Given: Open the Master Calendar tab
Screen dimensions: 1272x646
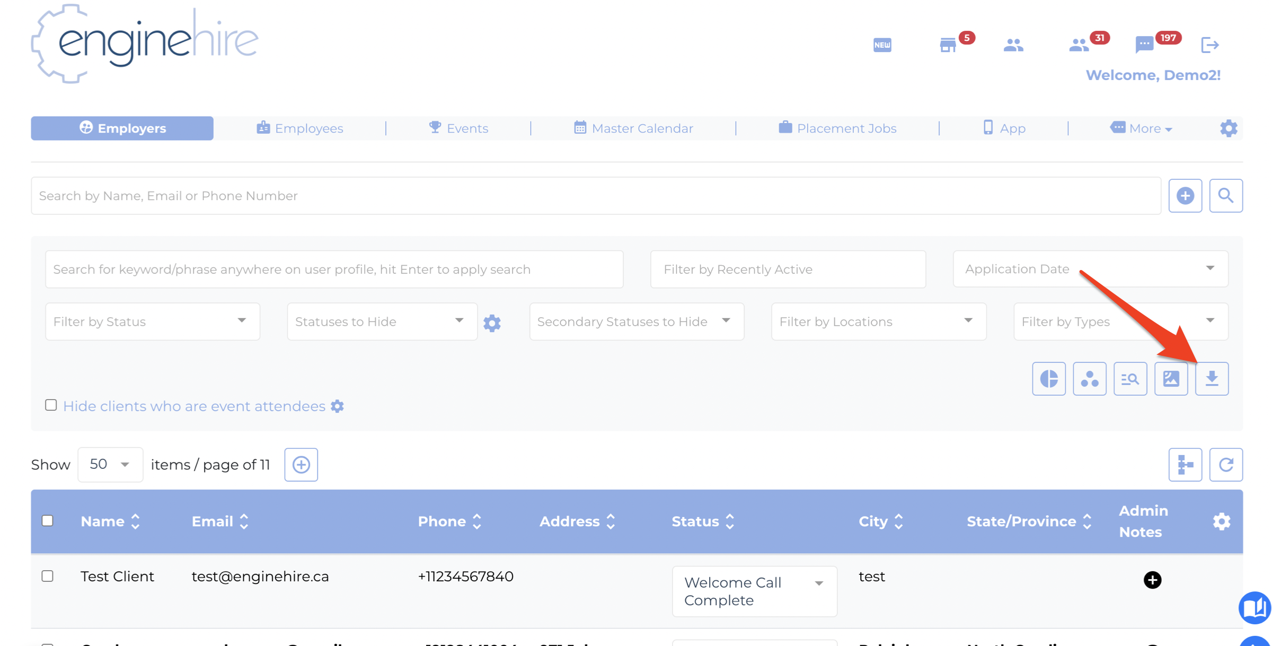Looking at the screenshot, I should [633, 128].
